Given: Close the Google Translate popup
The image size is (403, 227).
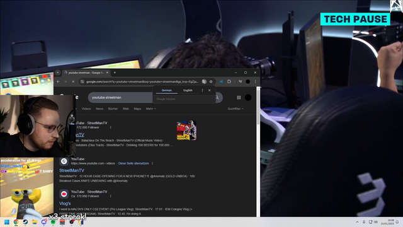Looking at the screenshot, I should coord(210,90).
